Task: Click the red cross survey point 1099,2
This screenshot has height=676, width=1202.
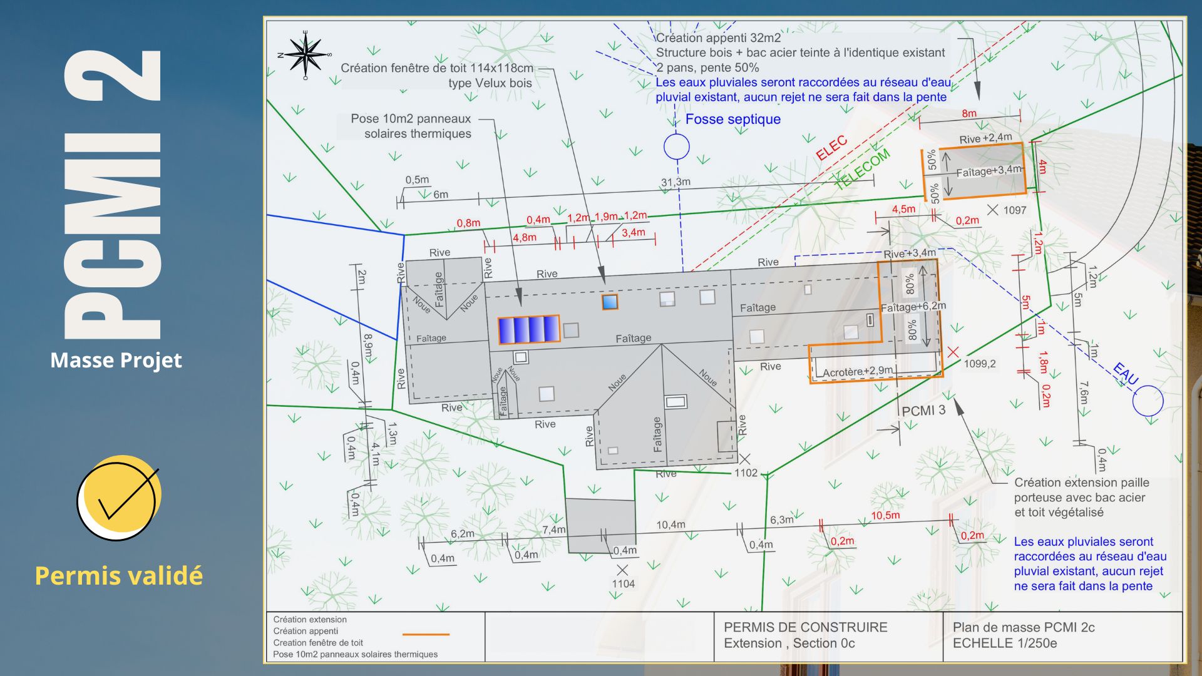Action: point(953,352)
